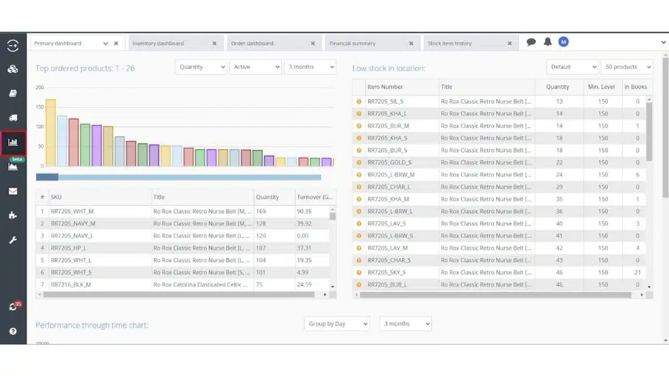Close the Stock item history tab
Screen dimensions: 669x376
pyautogui.click(x=510, y=43)
